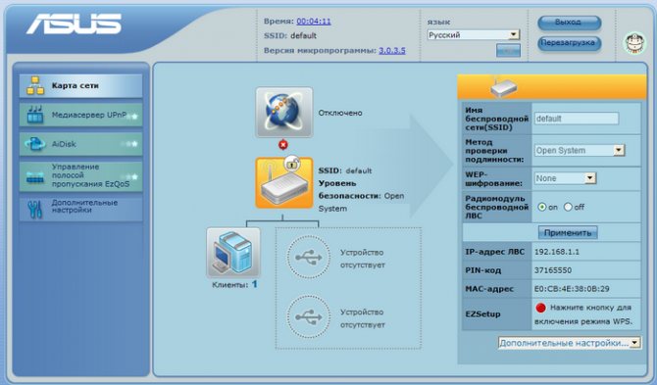The image size is (657, 385).
Task: Expand the Дополнительные настройки dropdown
Action: click(570, 343)
